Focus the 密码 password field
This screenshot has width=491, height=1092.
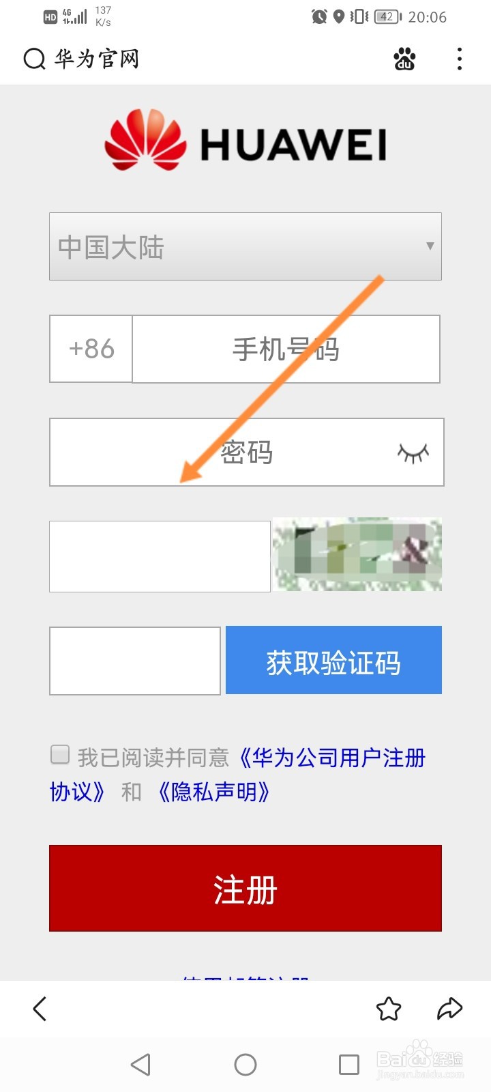pyautogui.click(x=247, y=452)
